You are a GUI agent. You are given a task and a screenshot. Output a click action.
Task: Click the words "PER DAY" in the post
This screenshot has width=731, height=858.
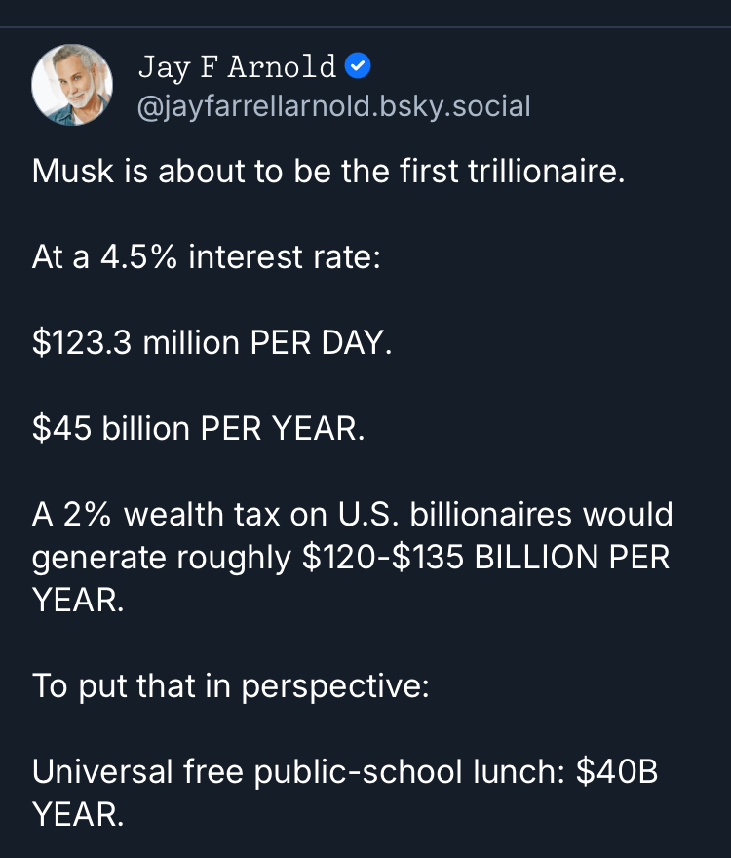point(318,342)
